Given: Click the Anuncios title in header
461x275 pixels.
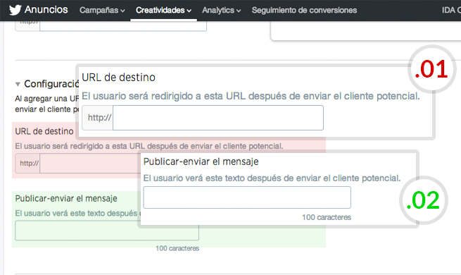Looking at the screenshot, I should tap(46, 10).
